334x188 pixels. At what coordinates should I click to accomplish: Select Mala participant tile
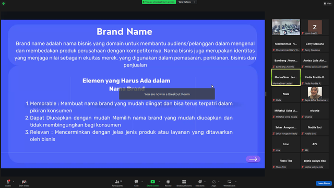point(286,94)
